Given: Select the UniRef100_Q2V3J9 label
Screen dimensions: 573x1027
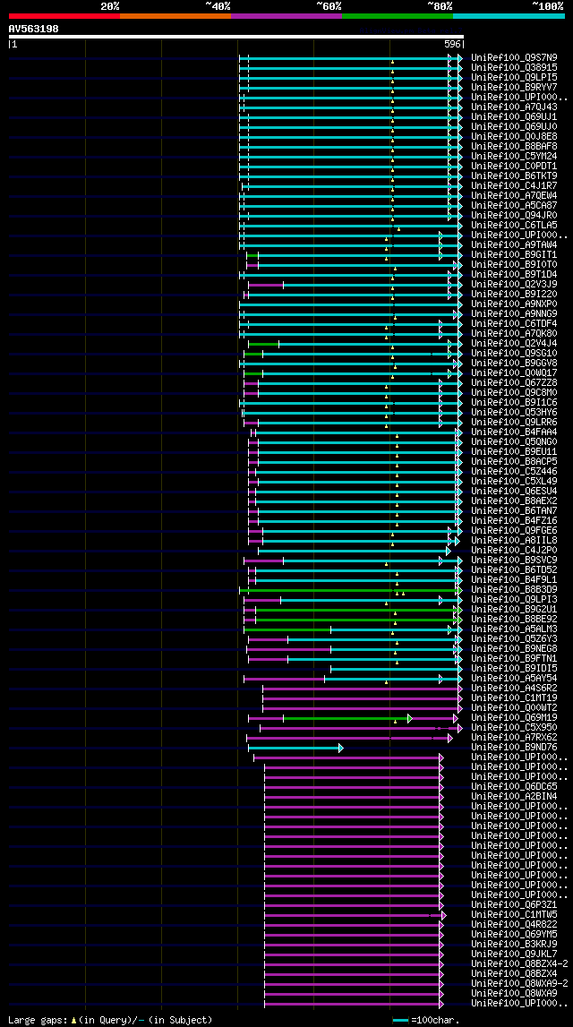Looking at the screenshot, I should (514, 284).
